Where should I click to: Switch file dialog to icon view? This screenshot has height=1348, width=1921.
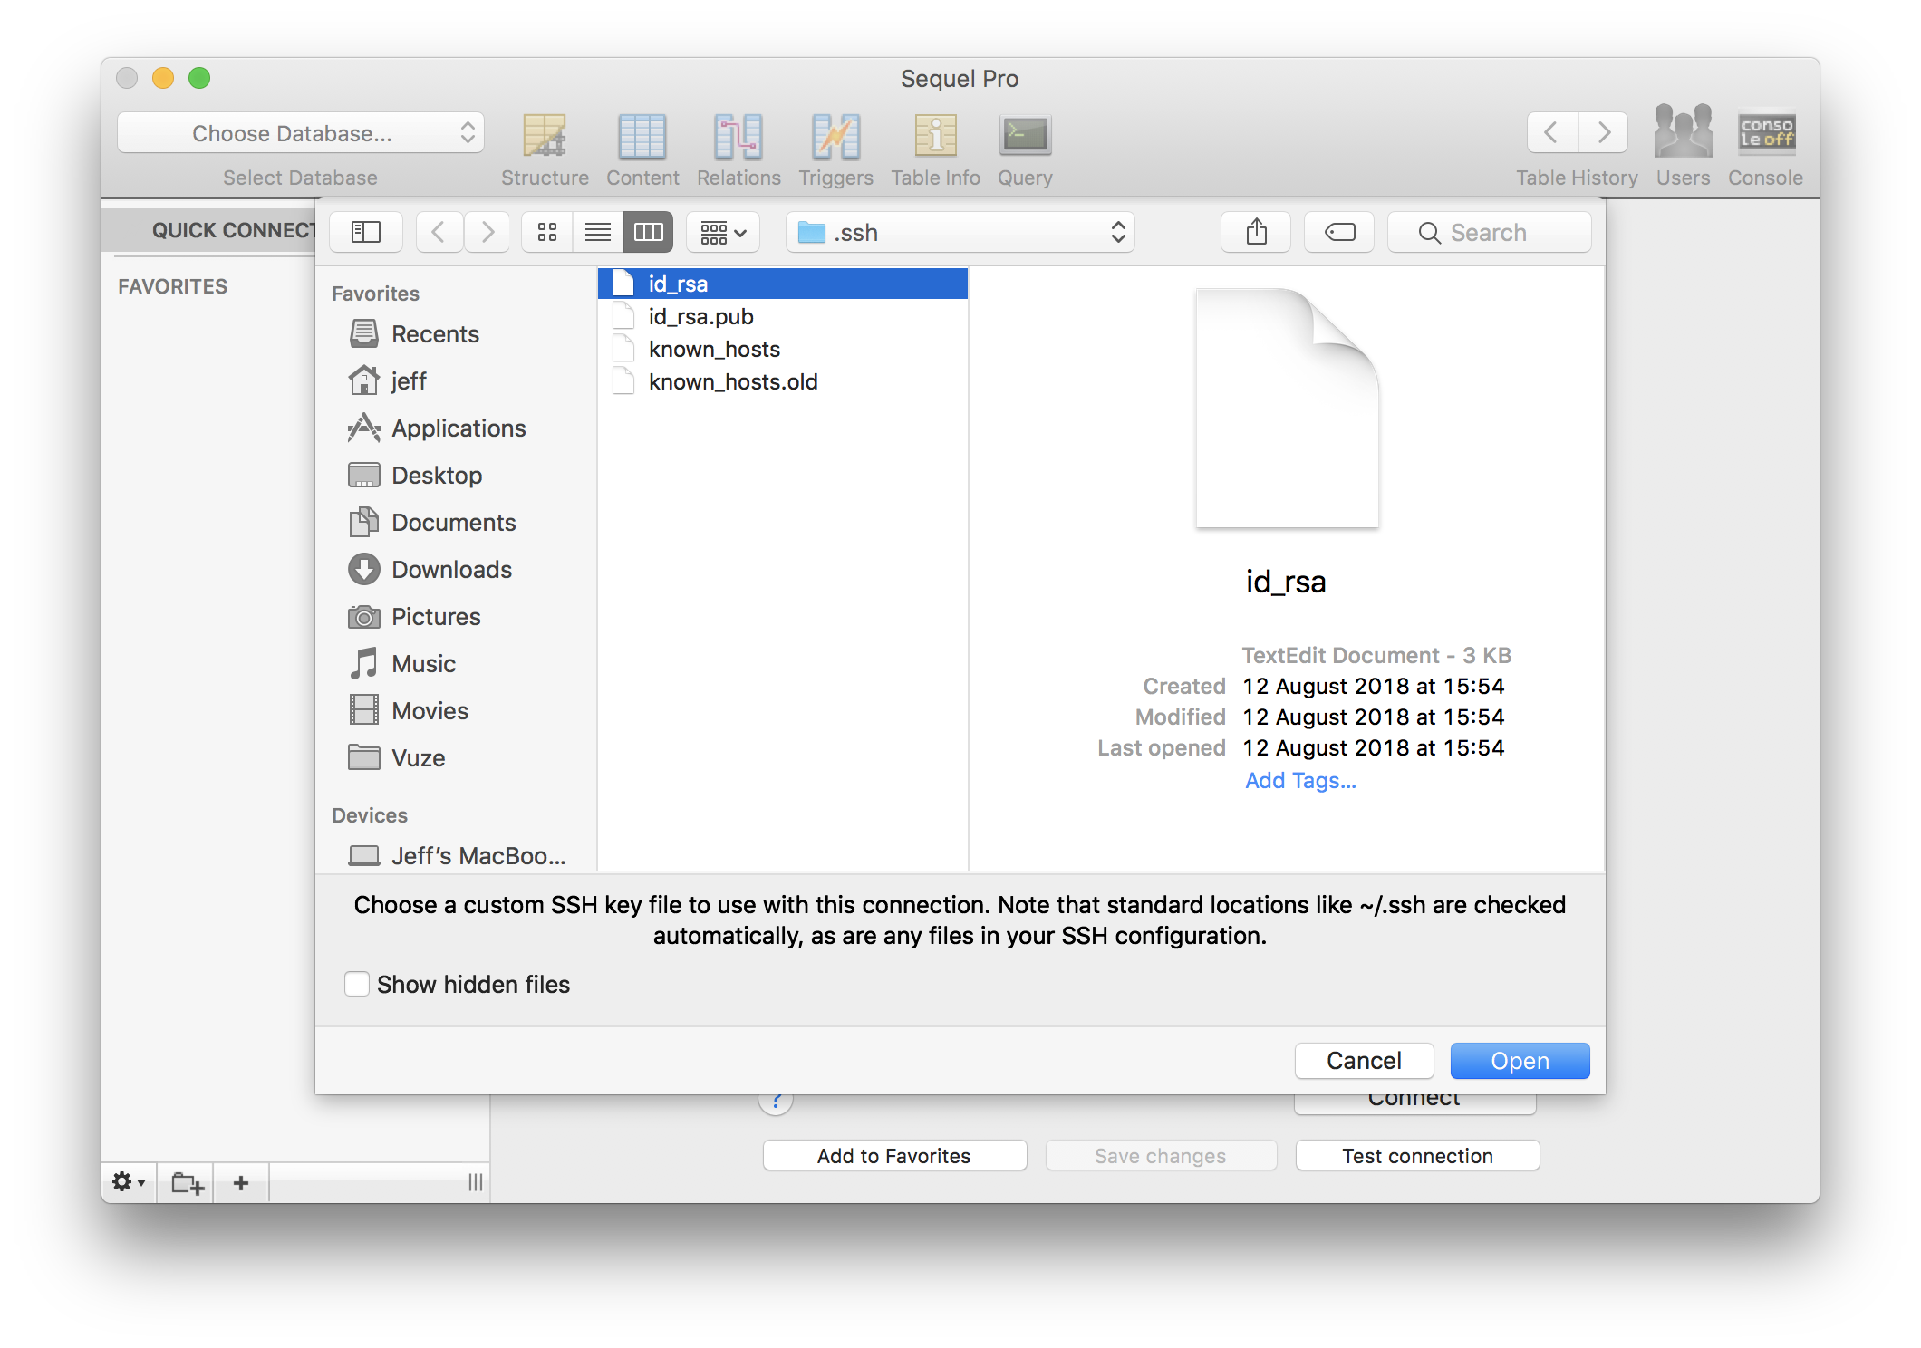click(547, 233)
